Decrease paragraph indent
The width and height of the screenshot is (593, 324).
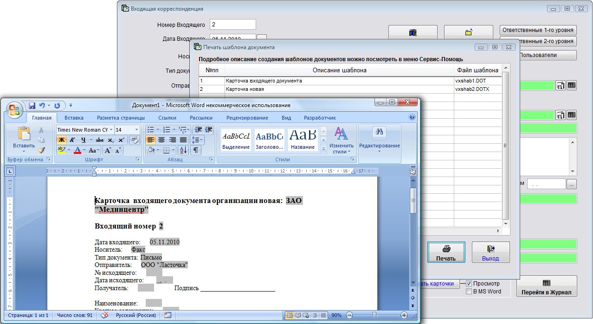pos(198,130)
